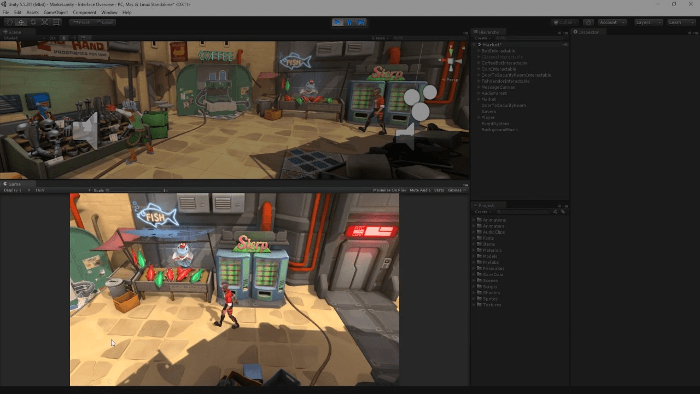Select the Prefabs folder in Project
Screen dimensions: 700x394
tap(491, 263)
